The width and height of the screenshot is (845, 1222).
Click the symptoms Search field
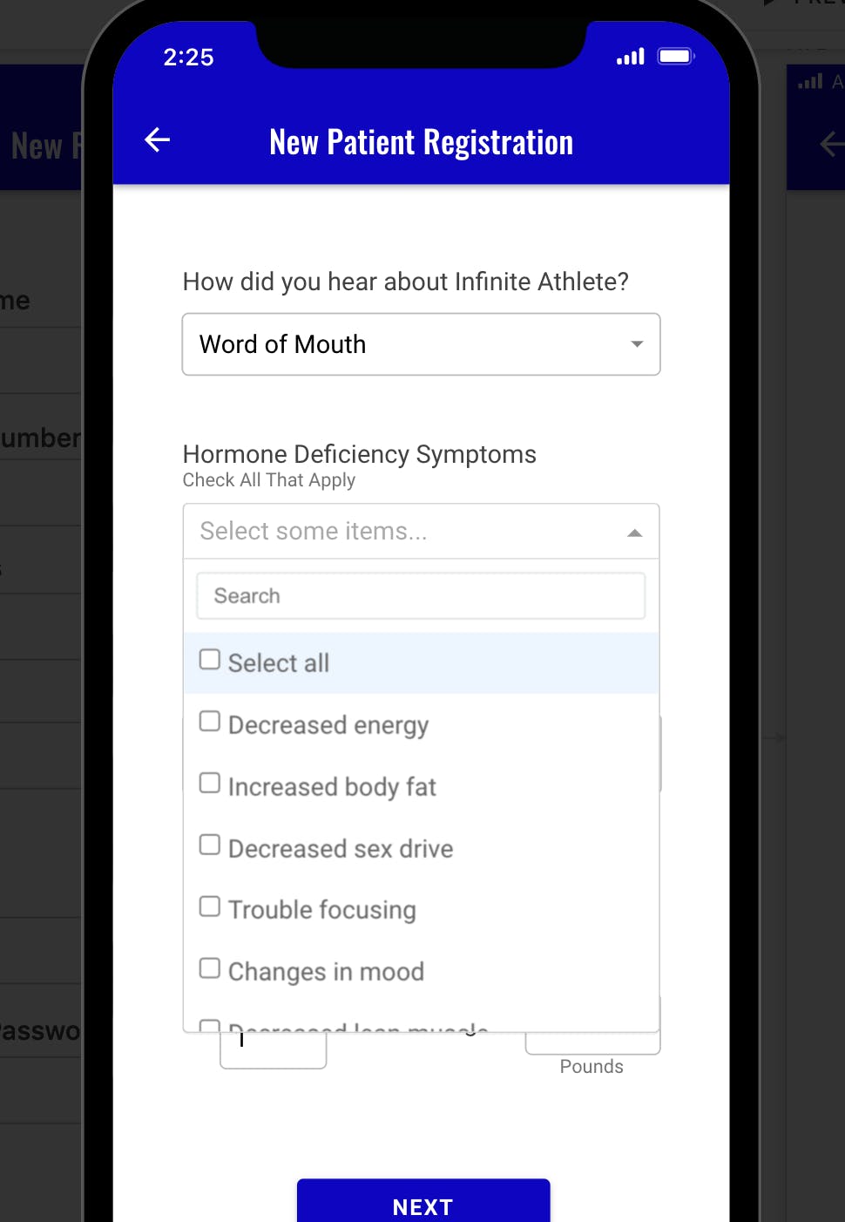(x=421, y=596)
